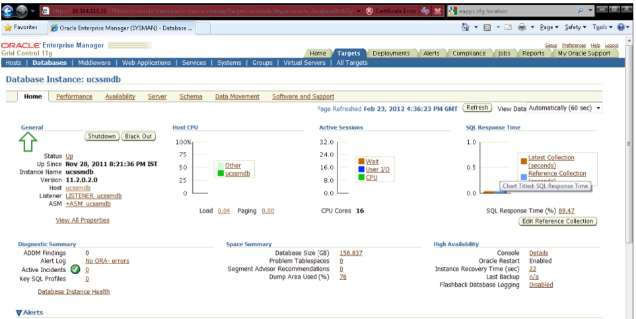This screenshot has width=636, height=319.
Task: Click the Google search provider icon
Action: click(452, 11)
